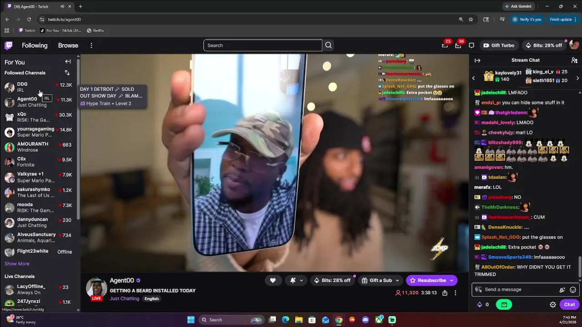Open Valkyrae channel in sidebar
582x327 pixels.
(x=39, y=177)
